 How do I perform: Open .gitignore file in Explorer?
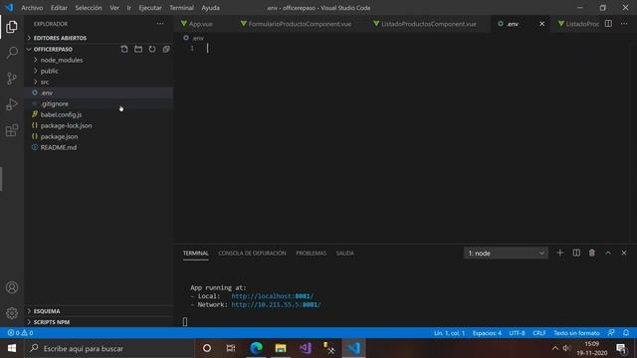[55, 103]
